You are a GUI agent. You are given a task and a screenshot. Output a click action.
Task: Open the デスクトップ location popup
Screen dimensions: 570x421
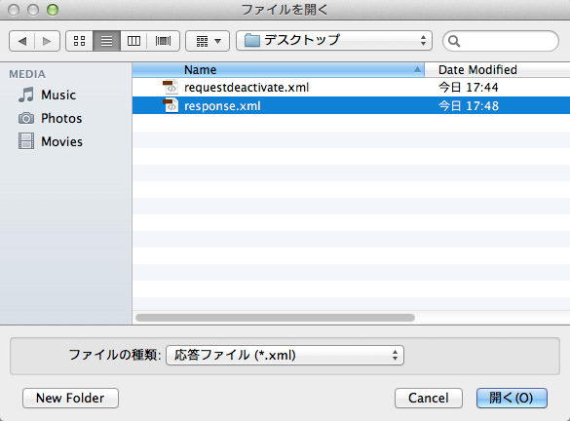(x=334, y=40)
